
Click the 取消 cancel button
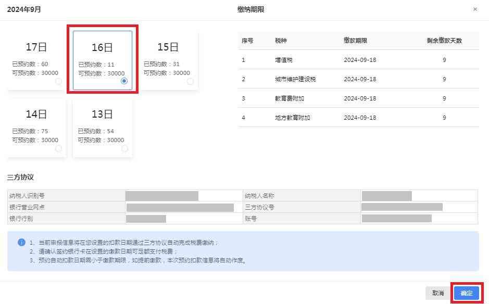point(437,293)
